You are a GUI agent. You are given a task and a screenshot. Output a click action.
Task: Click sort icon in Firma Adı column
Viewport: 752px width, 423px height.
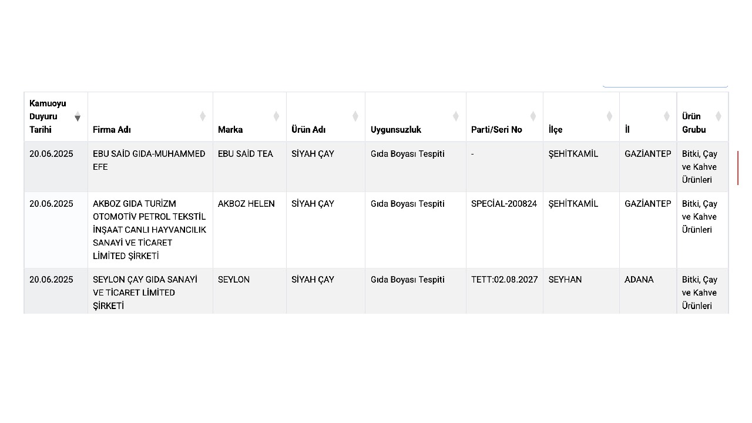coord(203,116)
